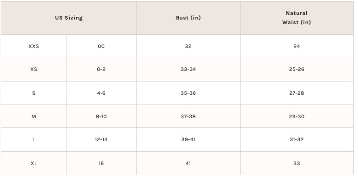
Task: Select the XL size cell
Action: (x=34, y=163)
